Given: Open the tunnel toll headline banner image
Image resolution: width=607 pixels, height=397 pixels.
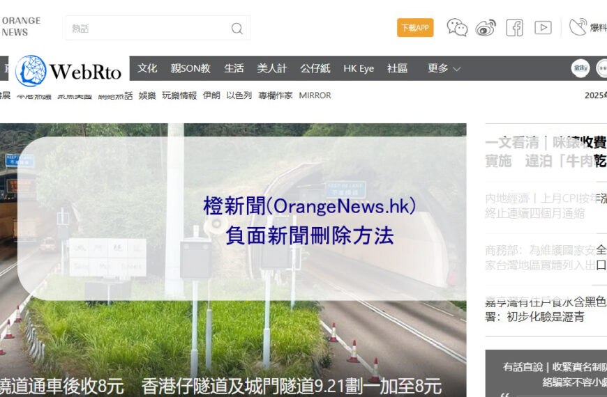Looking at the screenshot, I should coord(233,260).
